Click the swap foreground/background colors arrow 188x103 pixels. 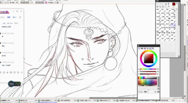click(177, 4)
